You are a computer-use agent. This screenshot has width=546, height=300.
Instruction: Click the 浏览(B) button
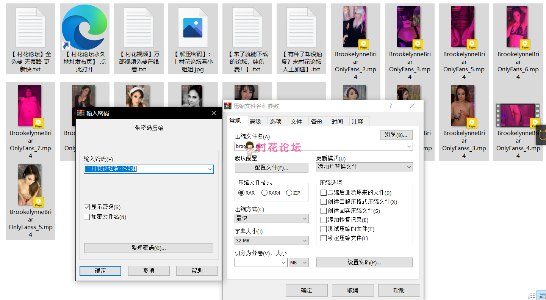click(396, 135)
